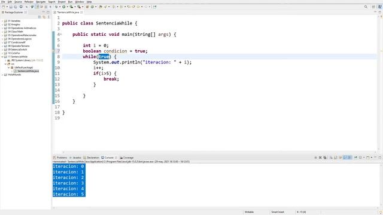Screen dimensions: 383x215
Task: Toggle Word Wrap in console toolbar
Action: tap(341, 158)
